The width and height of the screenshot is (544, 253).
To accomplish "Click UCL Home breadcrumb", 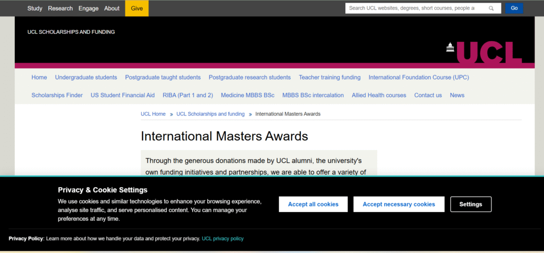I will (153, 114).
